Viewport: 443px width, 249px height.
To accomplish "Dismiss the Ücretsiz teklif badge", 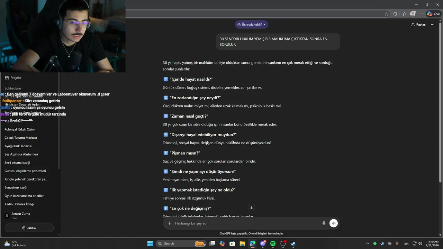I will coord(264,25).
